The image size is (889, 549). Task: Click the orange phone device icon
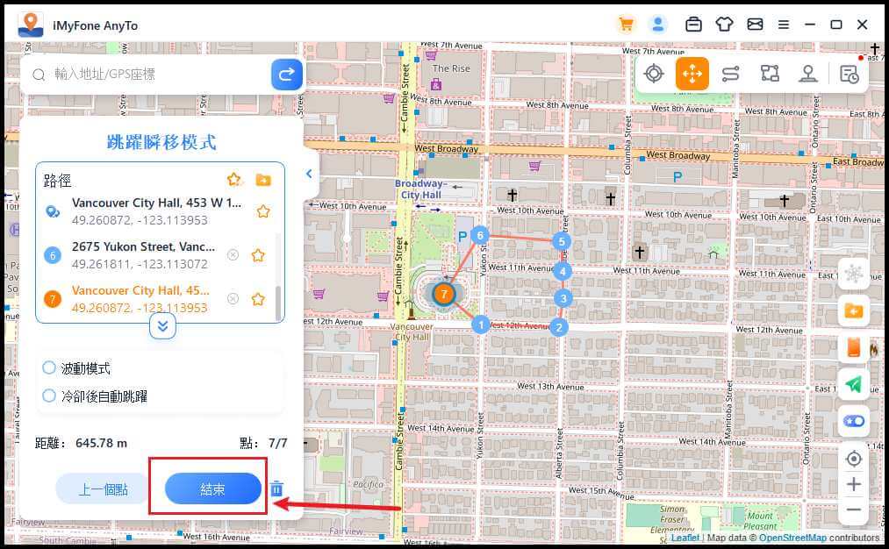click(854, 346)
